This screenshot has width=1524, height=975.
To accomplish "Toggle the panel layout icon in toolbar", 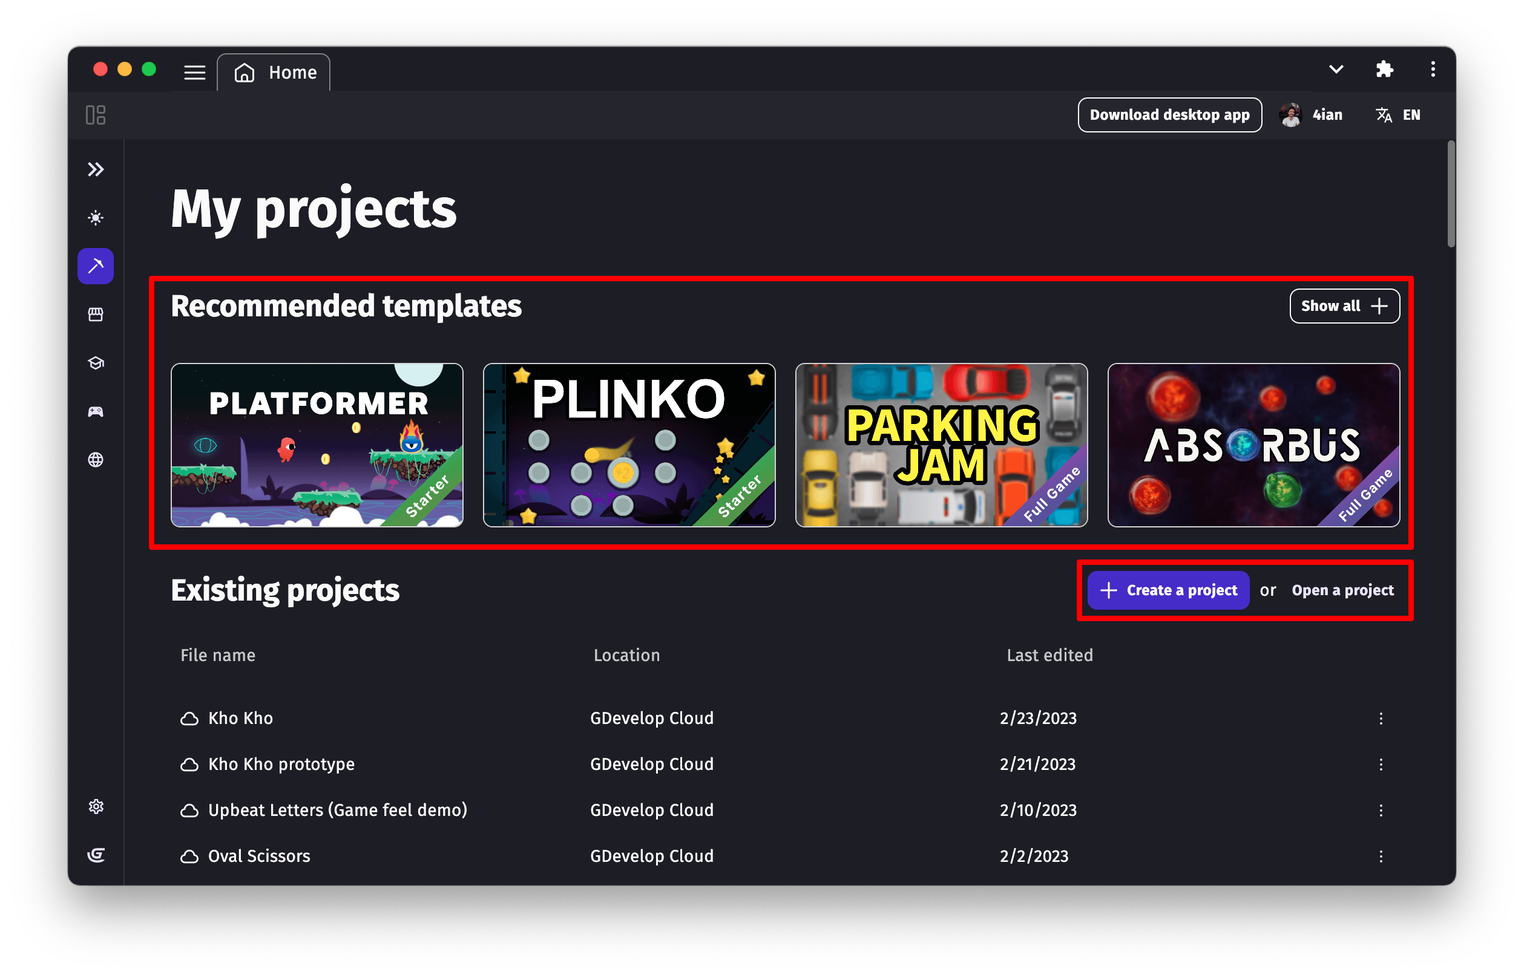I will [x=96, y=116].
